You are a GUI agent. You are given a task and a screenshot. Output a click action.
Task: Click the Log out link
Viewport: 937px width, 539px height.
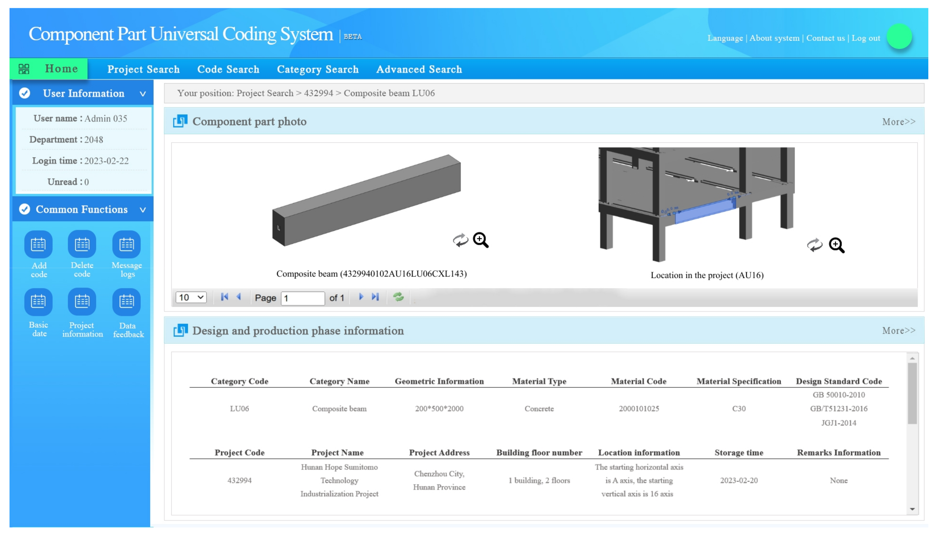(x=866, y=38)
